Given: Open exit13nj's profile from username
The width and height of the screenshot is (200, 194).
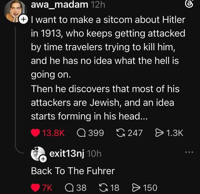Looking at the screenshot, I should click(x=67, y=153).
